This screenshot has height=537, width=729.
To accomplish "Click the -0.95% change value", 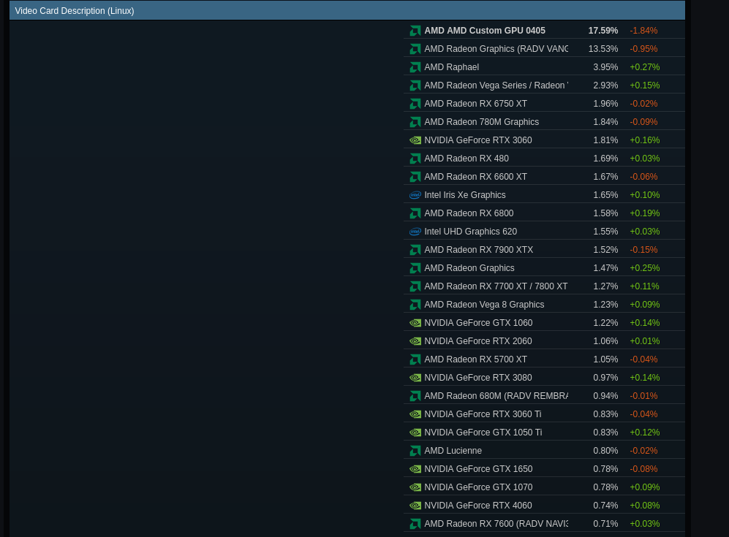I will click(x=643, y=49).
